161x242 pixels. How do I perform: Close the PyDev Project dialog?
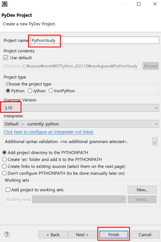click(x=155, y=4)
